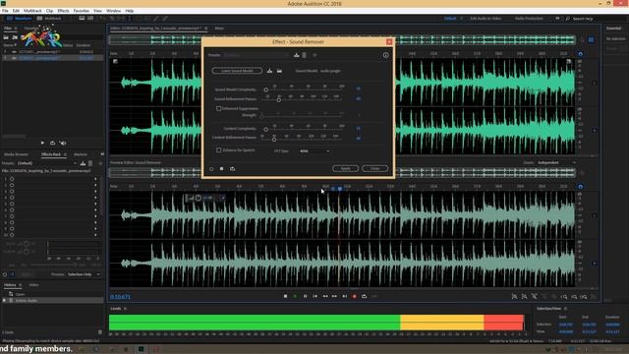
Task: Click Zoom In (Amplitude) icon
Action: 514,297
